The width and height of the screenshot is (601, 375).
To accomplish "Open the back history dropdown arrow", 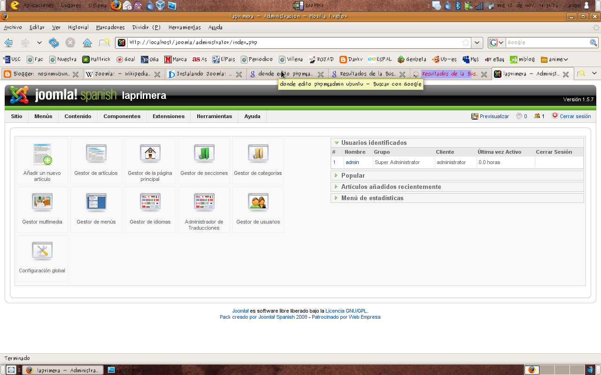I will tap(39, 43).
